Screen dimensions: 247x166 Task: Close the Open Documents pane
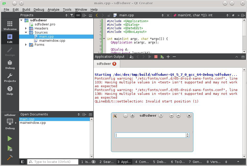(x=90, y=115)
